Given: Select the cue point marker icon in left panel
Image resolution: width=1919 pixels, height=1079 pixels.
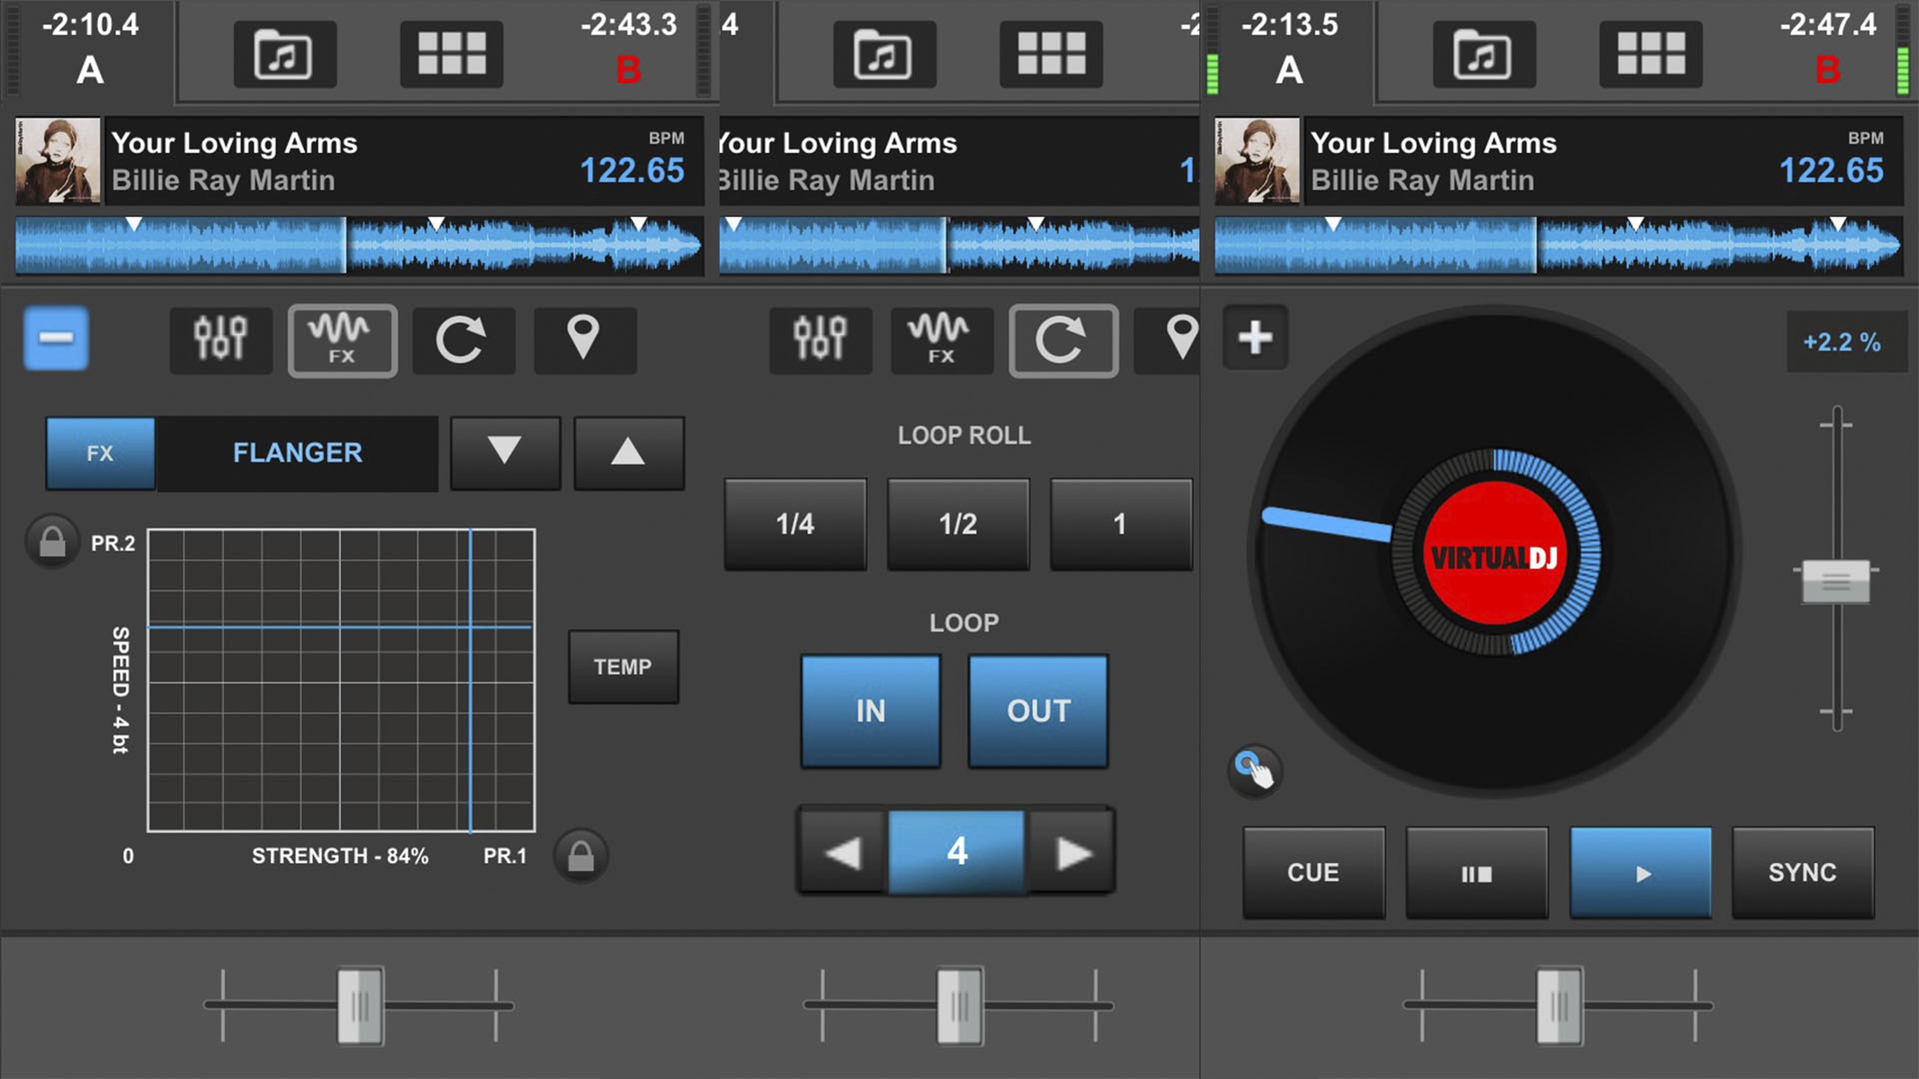Looking at the screenshot, I should (584, 340).
